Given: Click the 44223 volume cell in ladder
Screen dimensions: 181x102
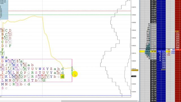Looking at the screenshot, I should [148, 53].
